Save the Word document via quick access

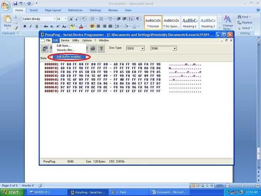coord(15,3)
